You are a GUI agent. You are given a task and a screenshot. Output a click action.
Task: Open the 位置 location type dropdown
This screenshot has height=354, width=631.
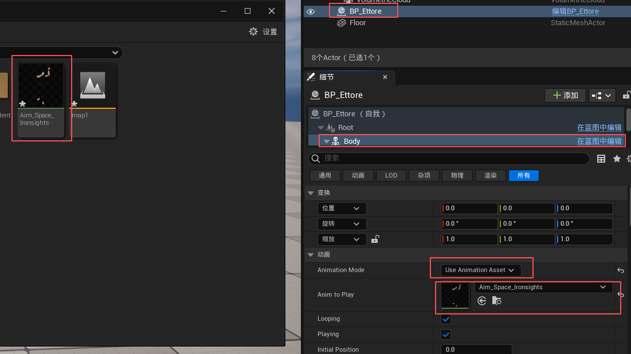coord(341,209)
